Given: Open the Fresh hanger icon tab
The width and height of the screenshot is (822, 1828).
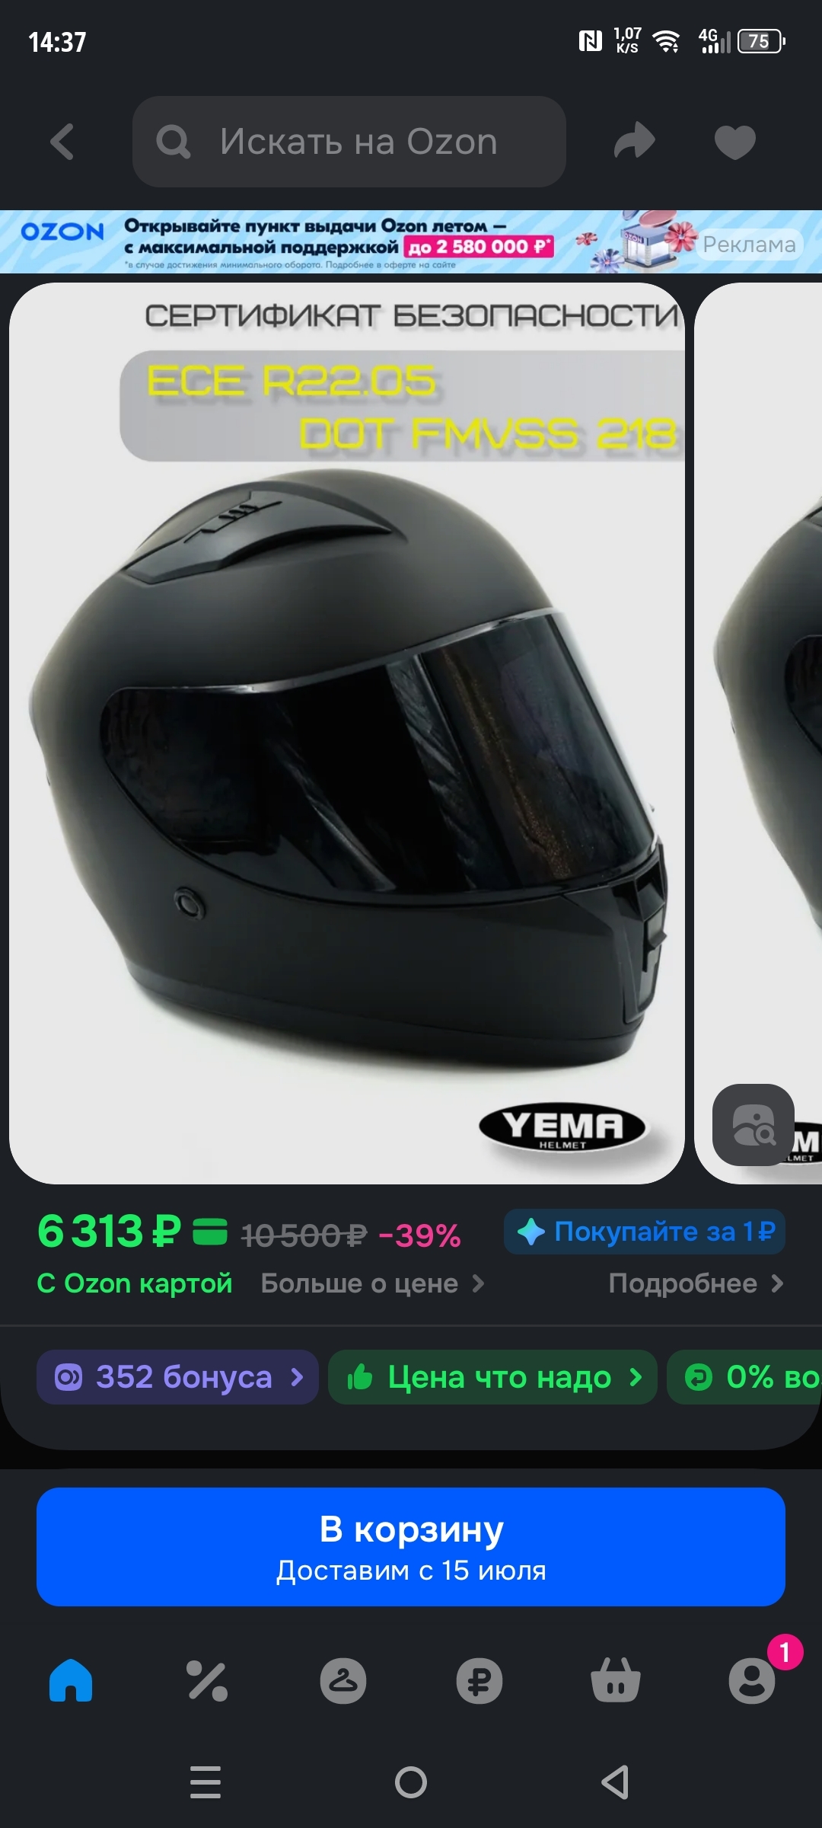Looking at the screenshot, I should tap(343, 1680).
